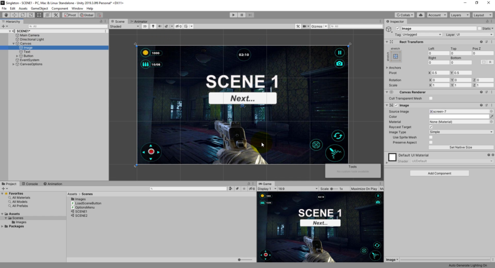Image resolution: width=495 pixels, height=268 pixels.
Task: Switch to the Animator tab
Action: pos(139,21)
